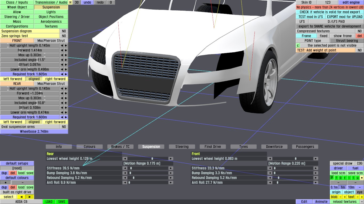Change REAR MacPherson Strut suspension type
This screenshot has width=364, height=204.
51,84
